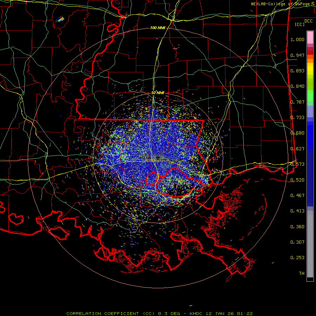The width and height of the screenshot is (316, 316).
Task: Click the 0.307 legend value
Action: [x=297, y=242]
